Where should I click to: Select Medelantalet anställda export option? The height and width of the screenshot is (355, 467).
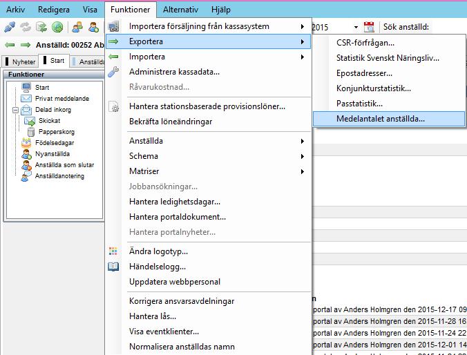coord(389,119)
